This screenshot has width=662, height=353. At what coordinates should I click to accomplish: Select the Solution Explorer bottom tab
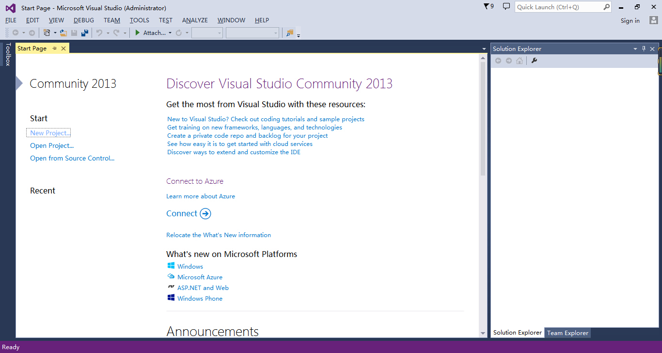(518, 333)
